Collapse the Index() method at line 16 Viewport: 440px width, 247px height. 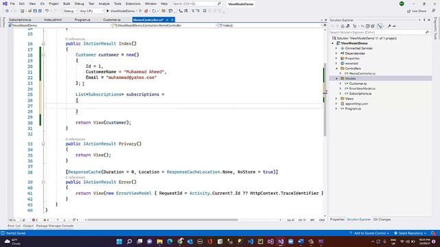coord(43,44)
